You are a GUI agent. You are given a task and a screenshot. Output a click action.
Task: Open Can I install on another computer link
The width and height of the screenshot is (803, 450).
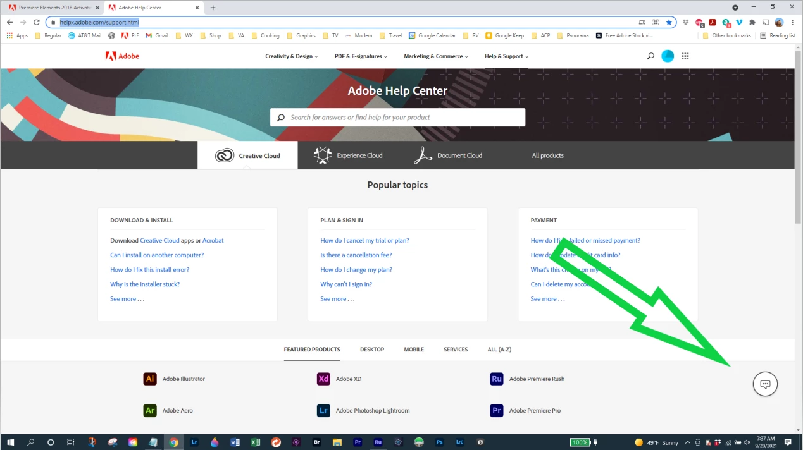[x=157, y=255]
